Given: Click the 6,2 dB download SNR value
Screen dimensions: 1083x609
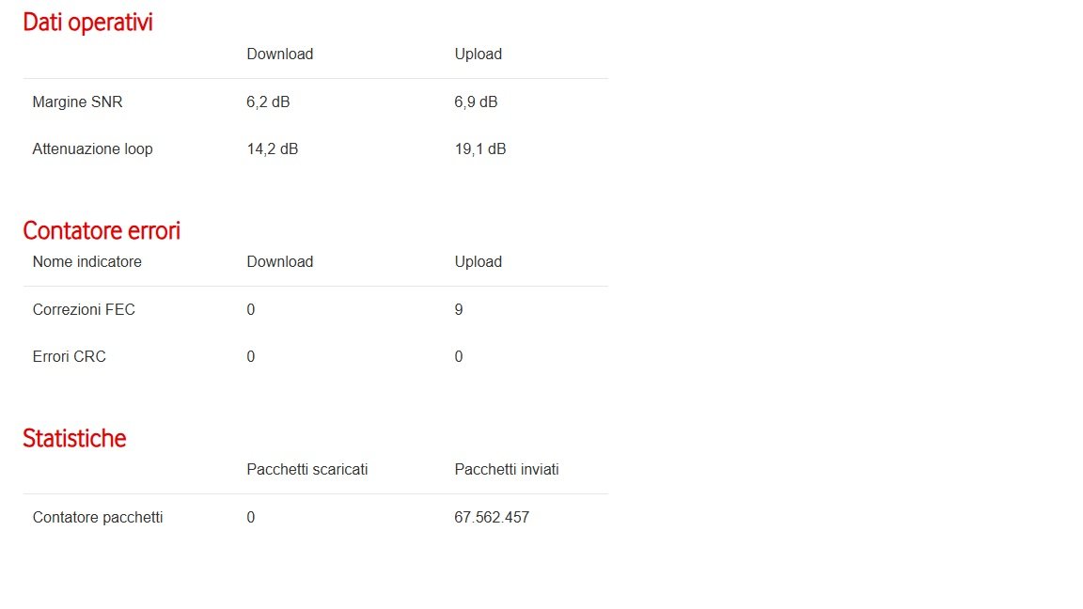Looking at the screenshot, I should pos(268,102).
